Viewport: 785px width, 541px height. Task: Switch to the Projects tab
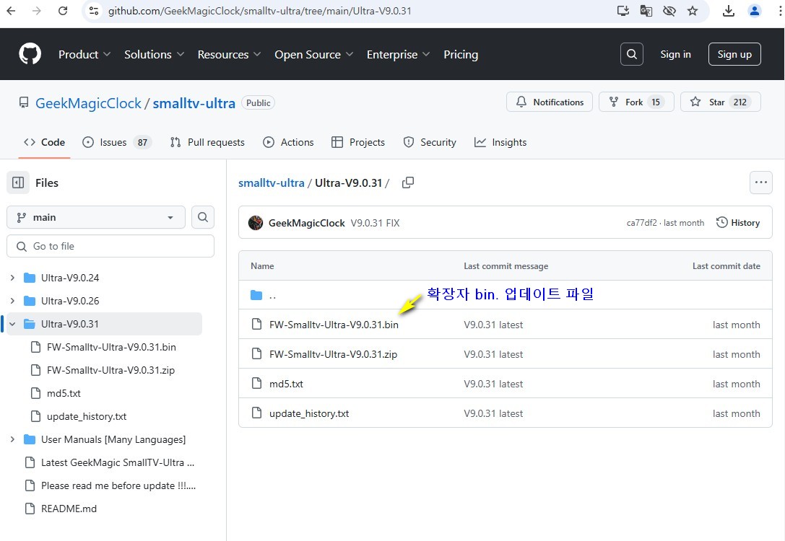coord(358,143)
